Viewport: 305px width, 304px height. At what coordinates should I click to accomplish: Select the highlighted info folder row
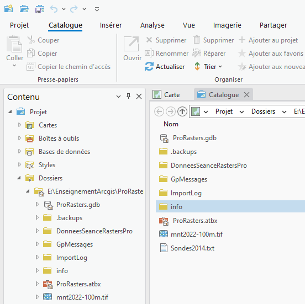[x=230, y=206]
